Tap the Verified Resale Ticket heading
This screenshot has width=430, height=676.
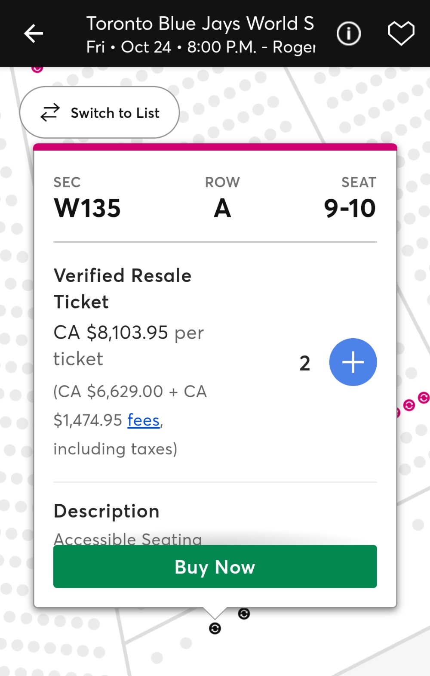123,288
